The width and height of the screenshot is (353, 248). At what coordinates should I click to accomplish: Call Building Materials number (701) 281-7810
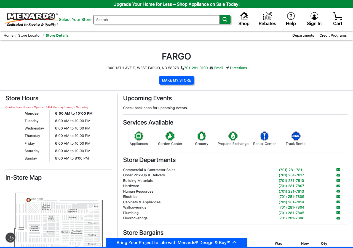[x=291, y=181]
